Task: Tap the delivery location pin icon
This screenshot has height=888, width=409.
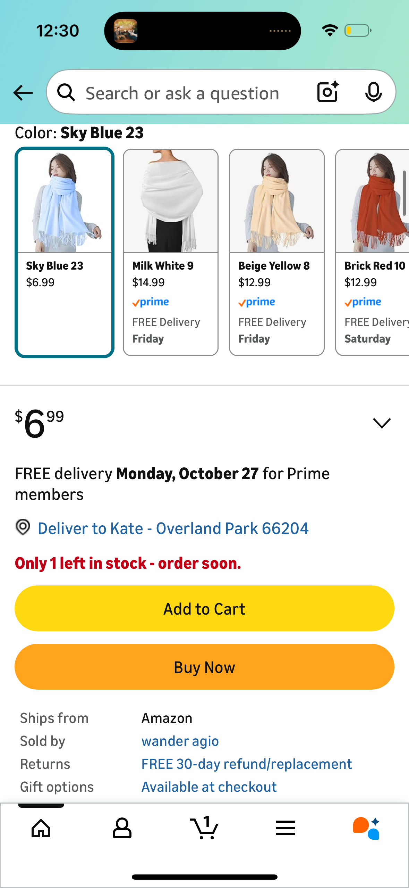Action: point(23,527)
